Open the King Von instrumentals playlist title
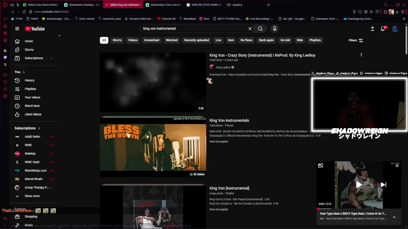408x229 pixels. tap(229, 121)
